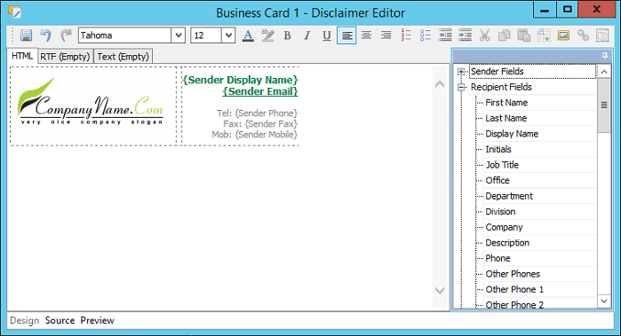Align text to the left
The width and height of the screenshot is (621, 336).
coord(346,35)
